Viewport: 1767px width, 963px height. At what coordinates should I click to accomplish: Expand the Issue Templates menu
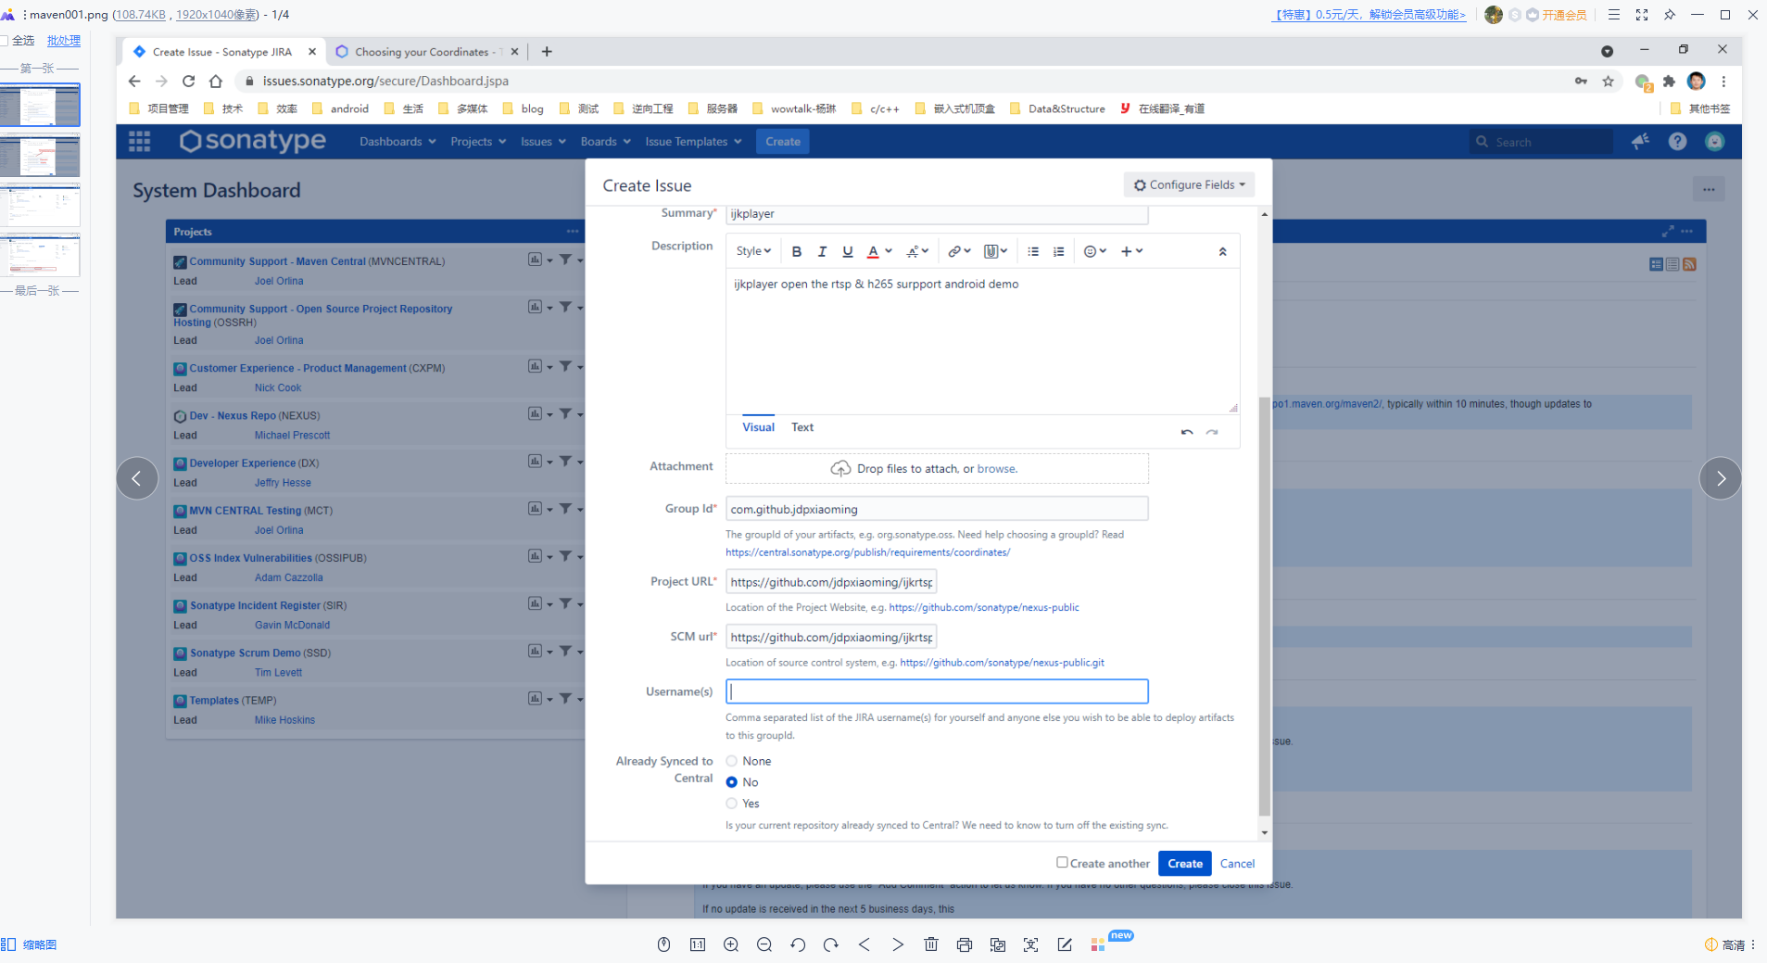click(x=693, y=142)
